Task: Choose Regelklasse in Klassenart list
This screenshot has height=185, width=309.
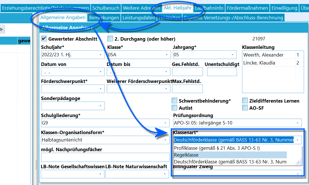Action: (230, 155)
